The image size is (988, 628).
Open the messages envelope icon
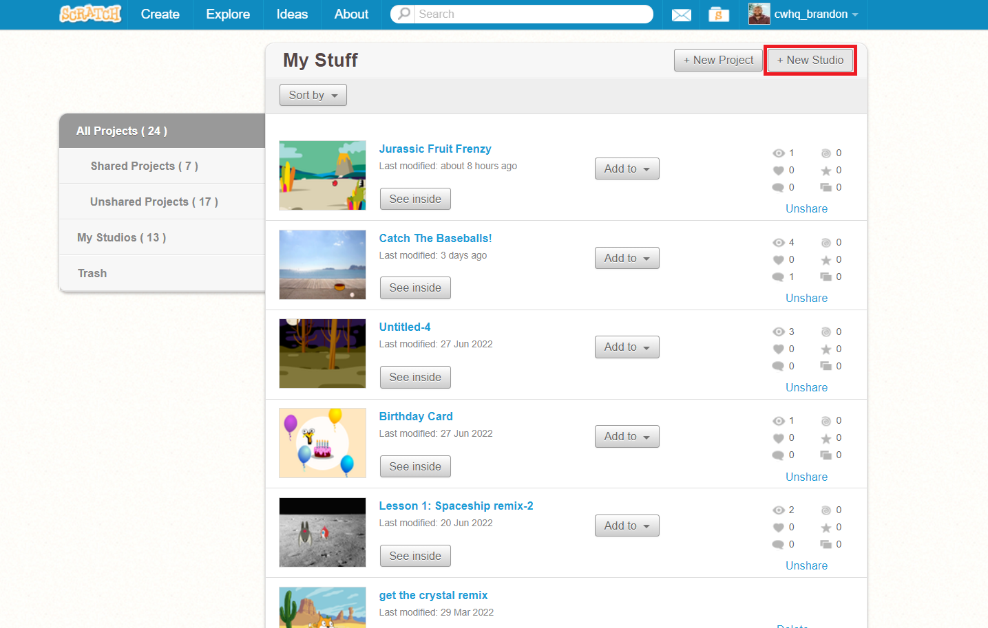(x=681, y=14)
